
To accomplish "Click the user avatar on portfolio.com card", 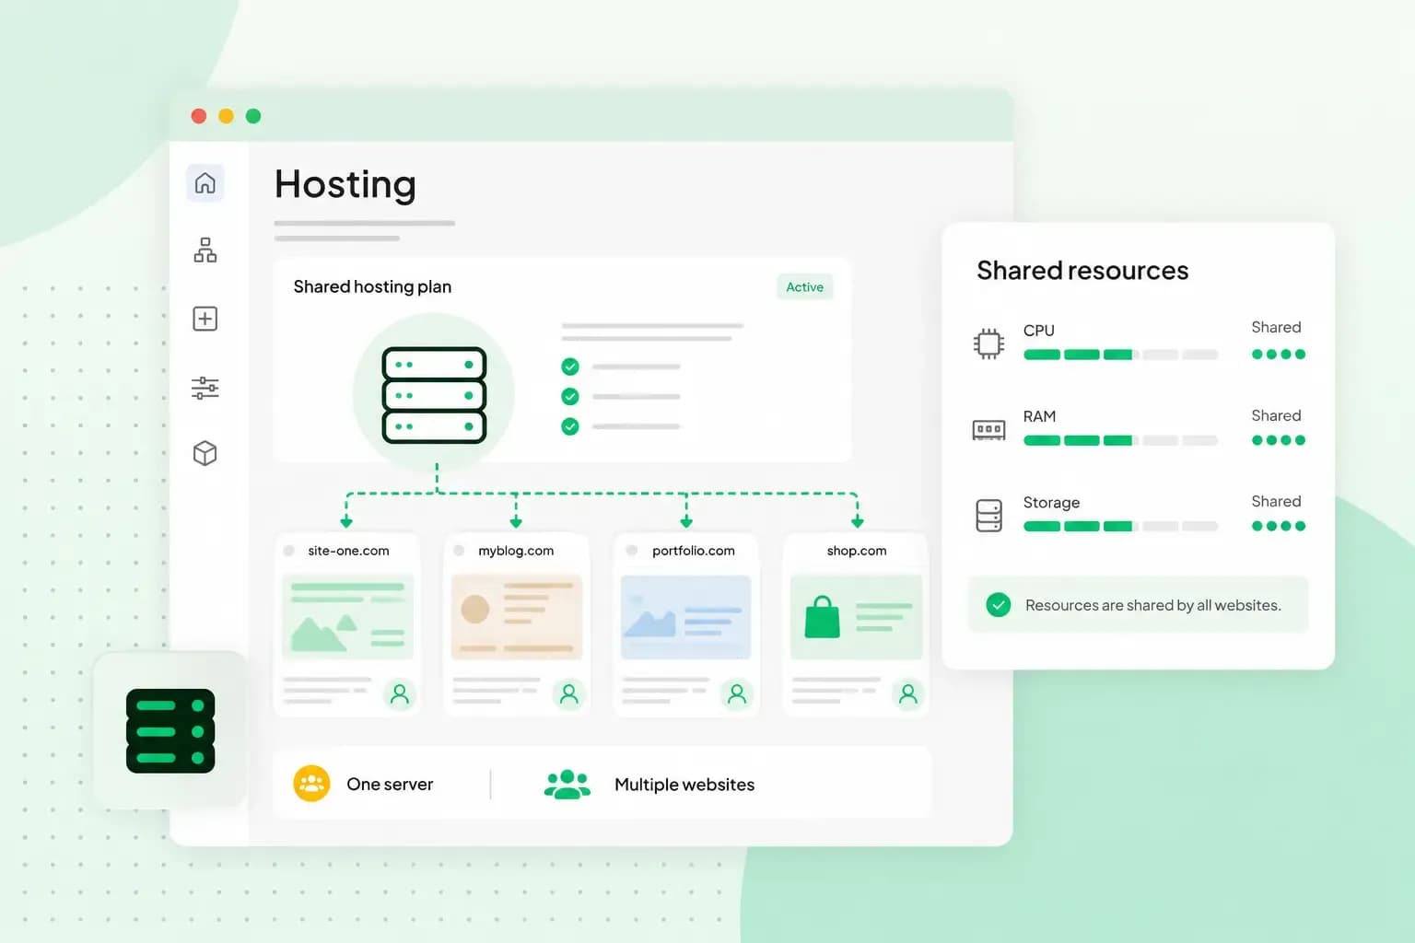I will pos(737,693).
